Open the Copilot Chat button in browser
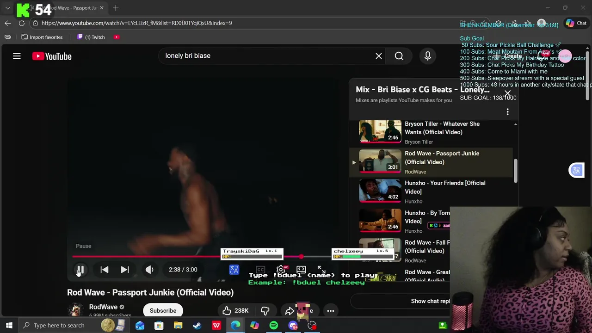This screenshot has width=592, height=333. click(576, 23)
